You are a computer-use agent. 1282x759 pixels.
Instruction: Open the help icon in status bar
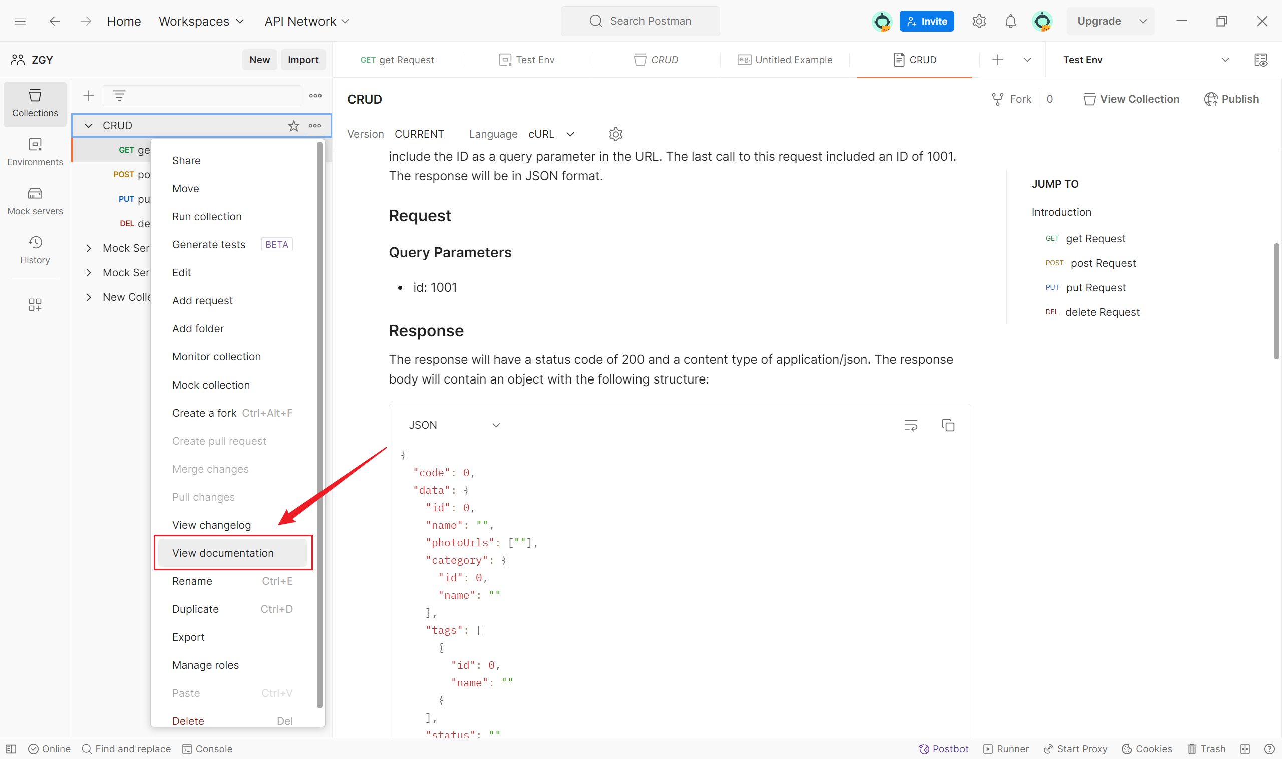click(1269, 749)
